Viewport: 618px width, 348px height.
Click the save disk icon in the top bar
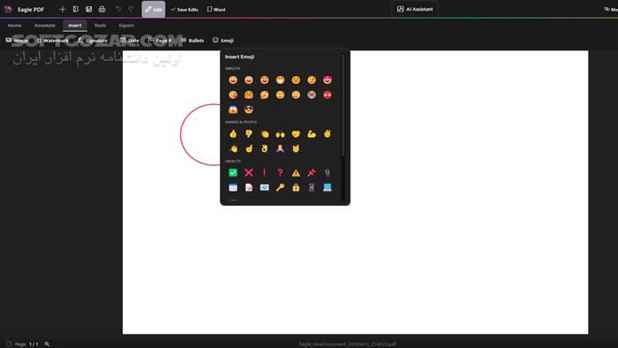tap(88, 9)
